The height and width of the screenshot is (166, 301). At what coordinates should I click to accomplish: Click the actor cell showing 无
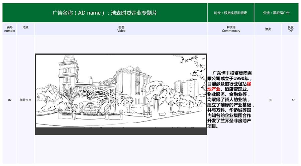point(268,100)
